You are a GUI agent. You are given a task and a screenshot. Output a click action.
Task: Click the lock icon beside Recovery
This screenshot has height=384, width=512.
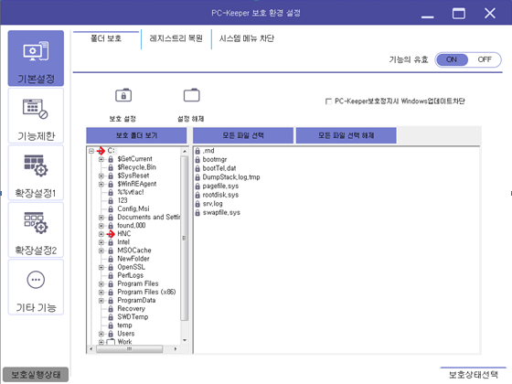(x=111, y=309)
